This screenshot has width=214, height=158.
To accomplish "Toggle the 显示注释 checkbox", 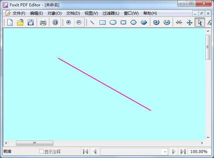I will click(41, 151).
